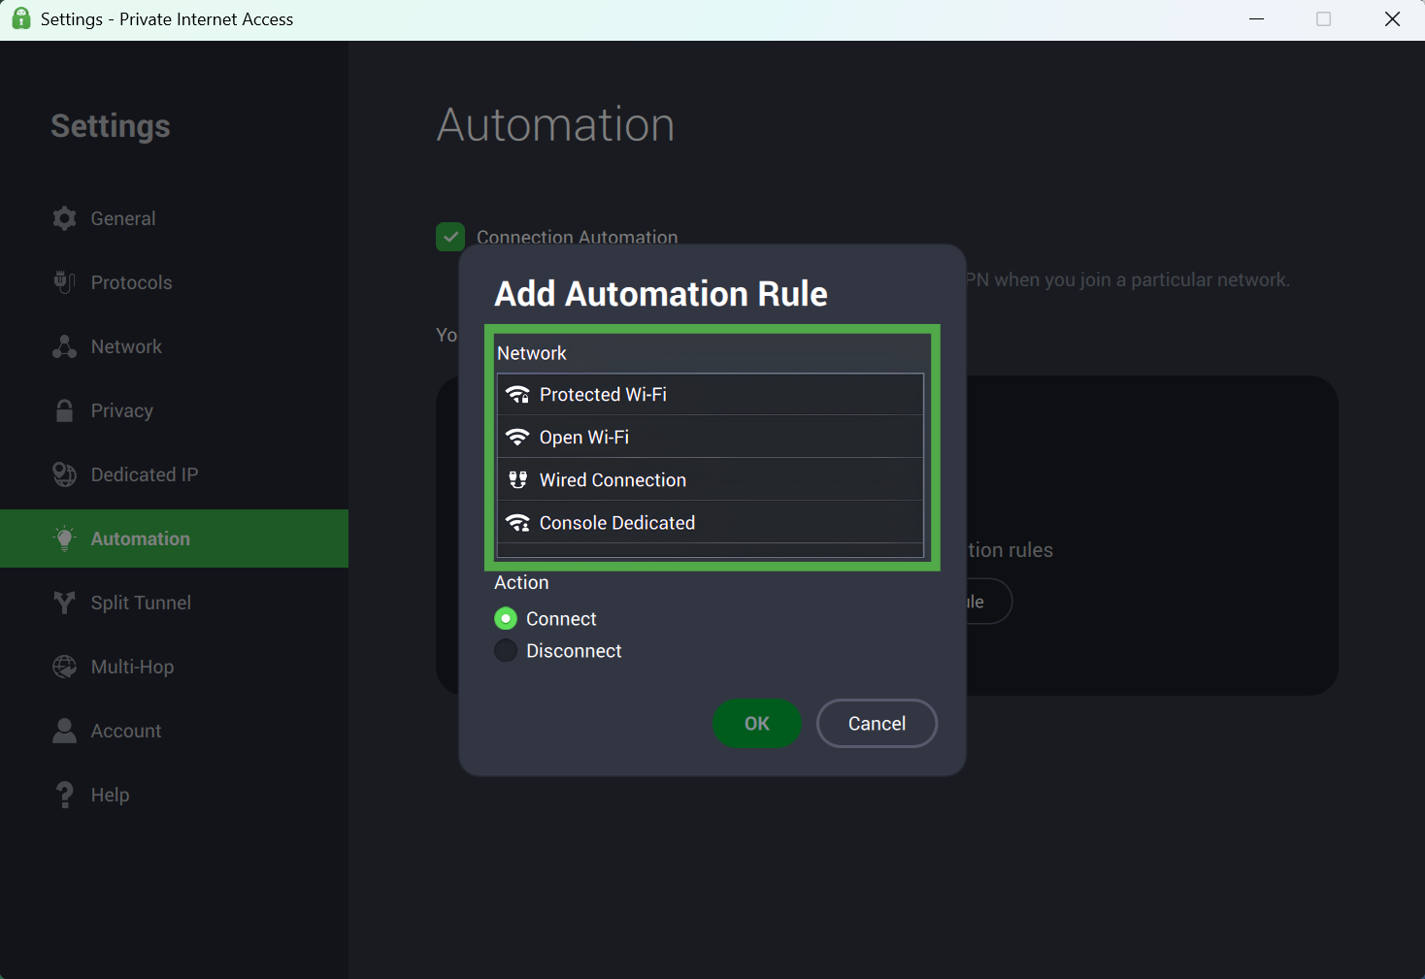Close the Settings window
Screen dimensions: 1425x979
pyautogui.click(x=1392, y=19)
